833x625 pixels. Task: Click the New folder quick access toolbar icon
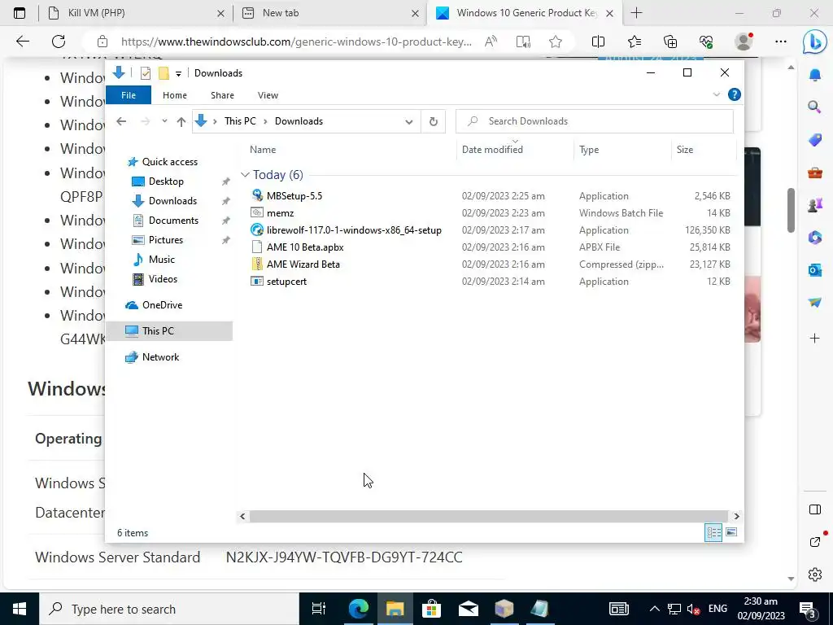pyautogui.click(x=164, y=73)
